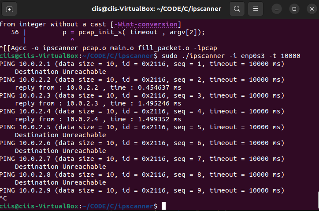Click the PING 10.0.2.1 line
Image resolution: width=319 pixels, height=211 pixels.
[x=142, y=64]
